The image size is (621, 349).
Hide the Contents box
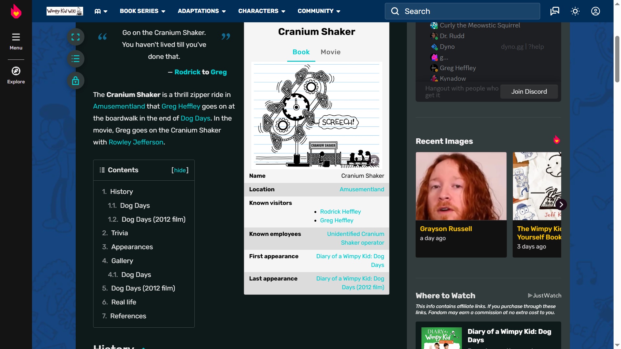point(180,170)
